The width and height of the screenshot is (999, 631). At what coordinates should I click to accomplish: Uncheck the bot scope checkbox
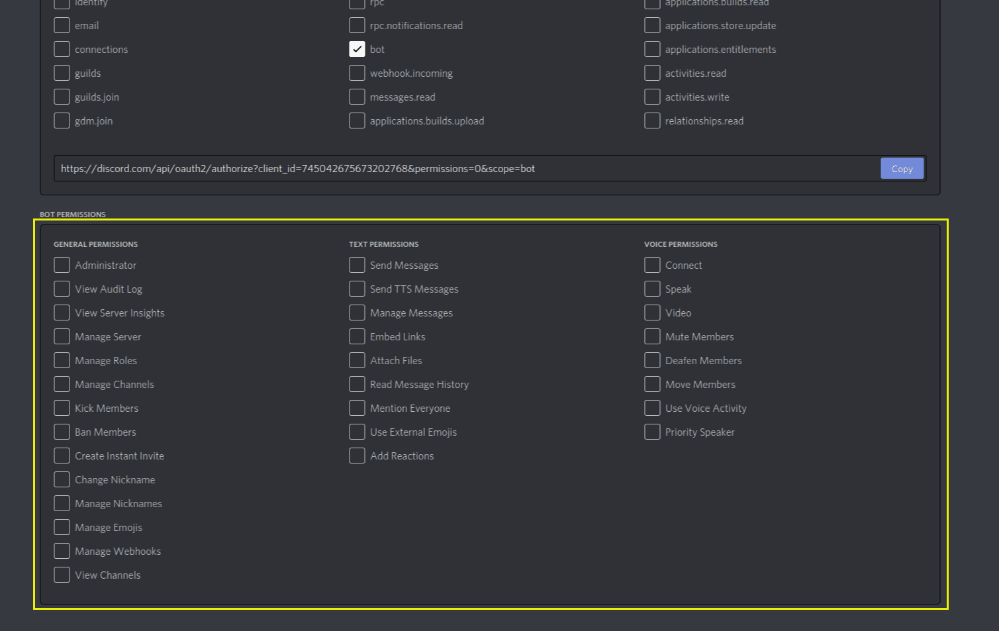(x=357, y=50)
